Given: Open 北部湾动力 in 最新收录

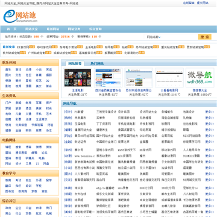Looking at the screenshot, I should click(131, 53).
